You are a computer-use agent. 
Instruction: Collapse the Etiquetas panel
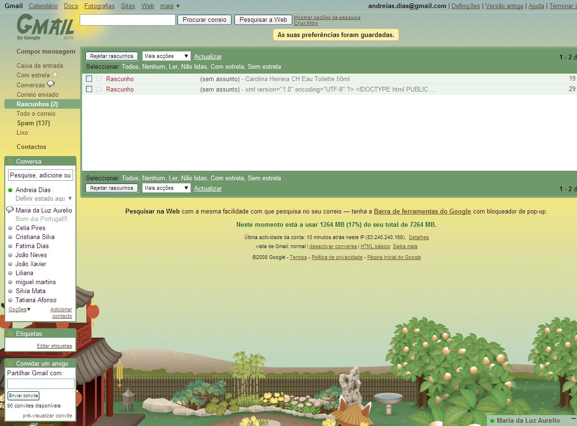(x=10, y=333)
